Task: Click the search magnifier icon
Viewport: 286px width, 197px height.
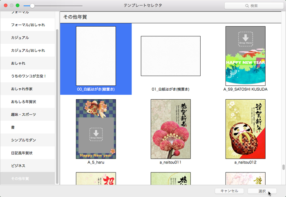Action: click(x=247, y=6)
